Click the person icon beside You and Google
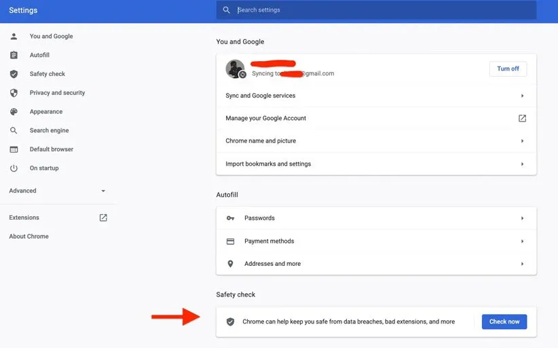 (x=14, y=37)
